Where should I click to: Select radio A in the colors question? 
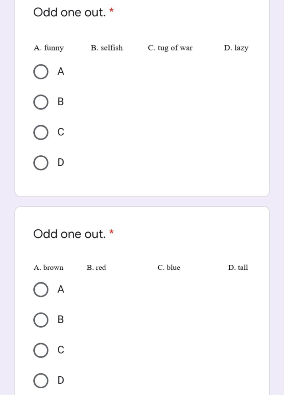(x=41, y=290)
